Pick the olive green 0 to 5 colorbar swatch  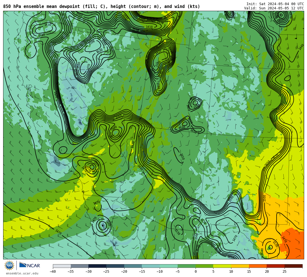coord(204,266)
